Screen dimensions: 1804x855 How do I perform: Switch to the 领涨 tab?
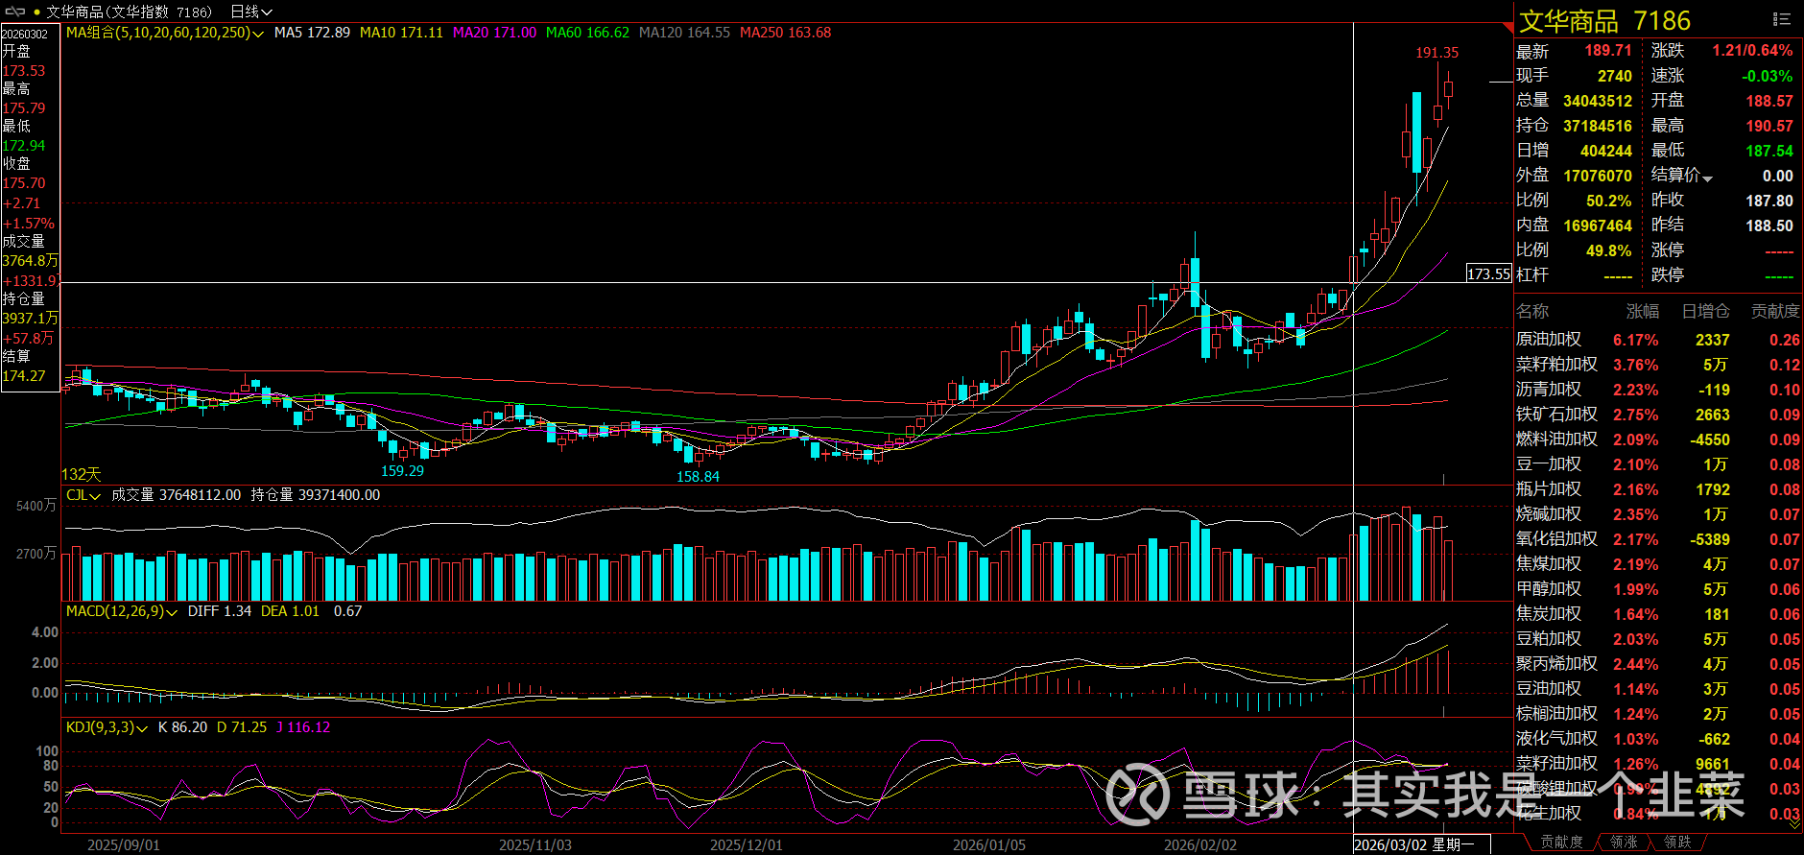[x=1624, y=842]
